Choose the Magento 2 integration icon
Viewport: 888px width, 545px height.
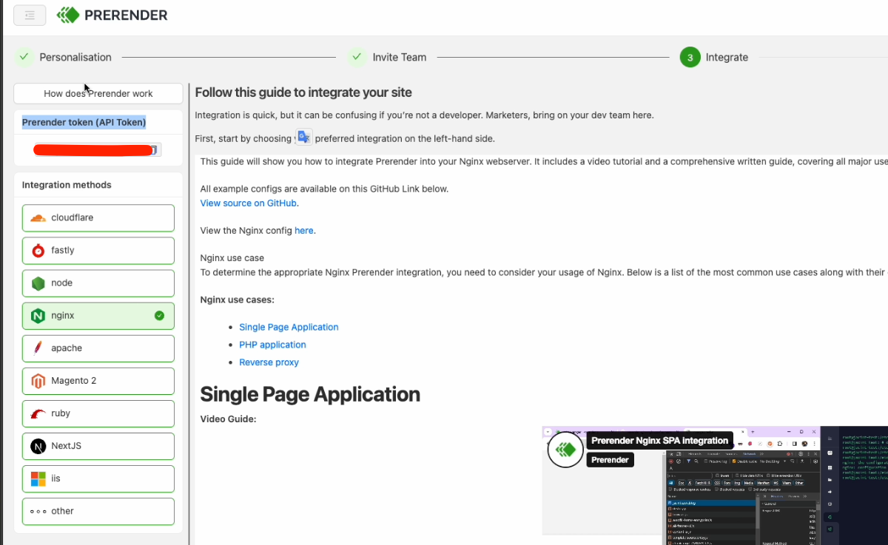pyautogui.click(x=38, y=381)
